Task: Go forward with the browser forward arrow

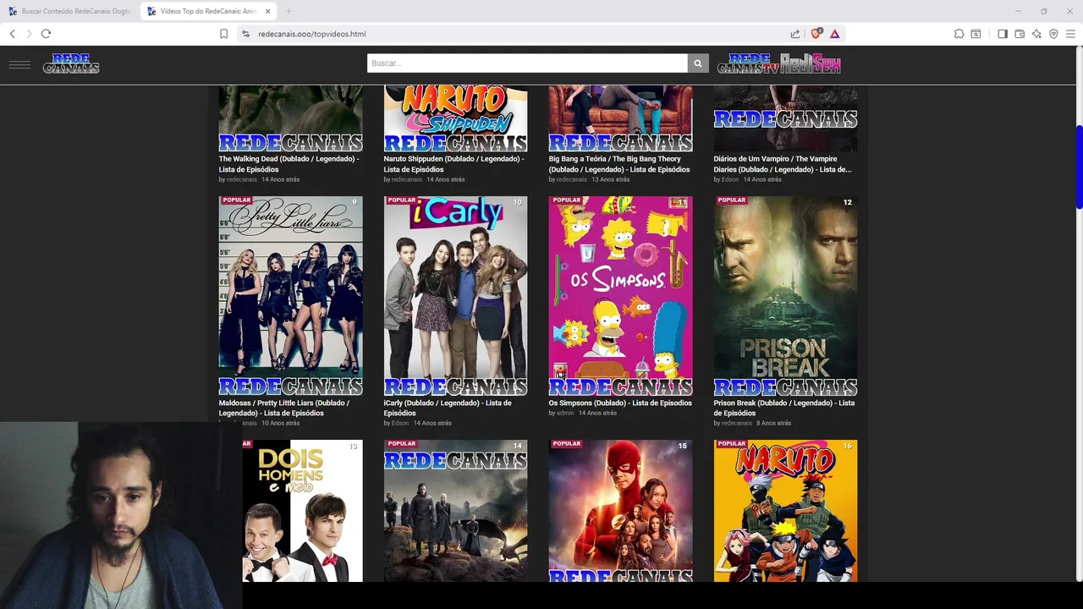Action: pyautogui.click(x=29, y=34)
